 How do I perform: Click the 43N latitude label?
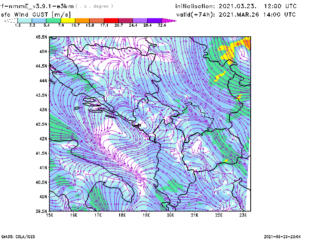[43, 109]
